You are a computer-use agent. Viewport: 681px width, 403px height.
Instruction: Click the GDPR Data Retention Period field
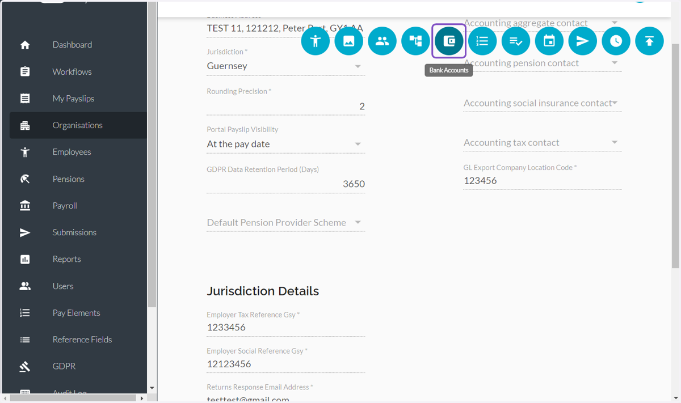pyautogui.click(x=285, y=184)
